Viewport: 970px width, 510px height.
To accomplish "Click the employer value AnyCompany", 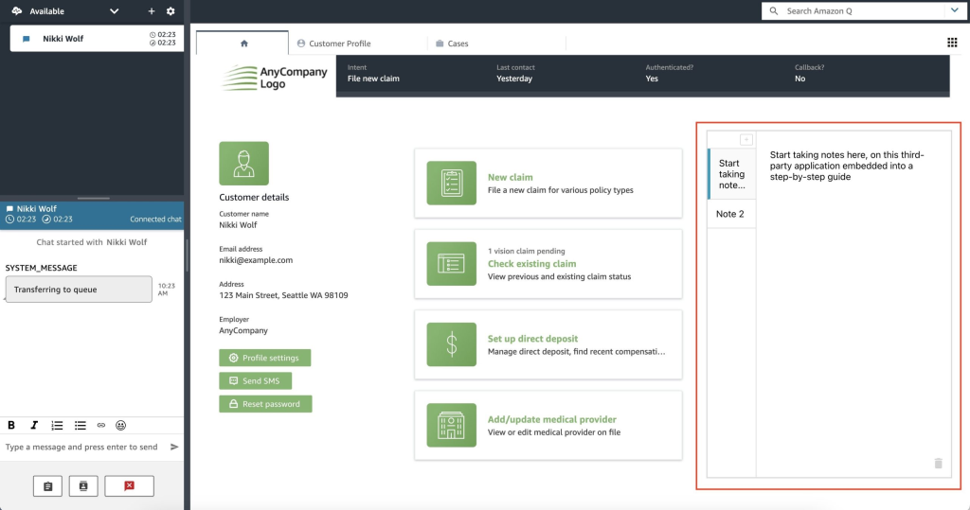I will 243,331.
